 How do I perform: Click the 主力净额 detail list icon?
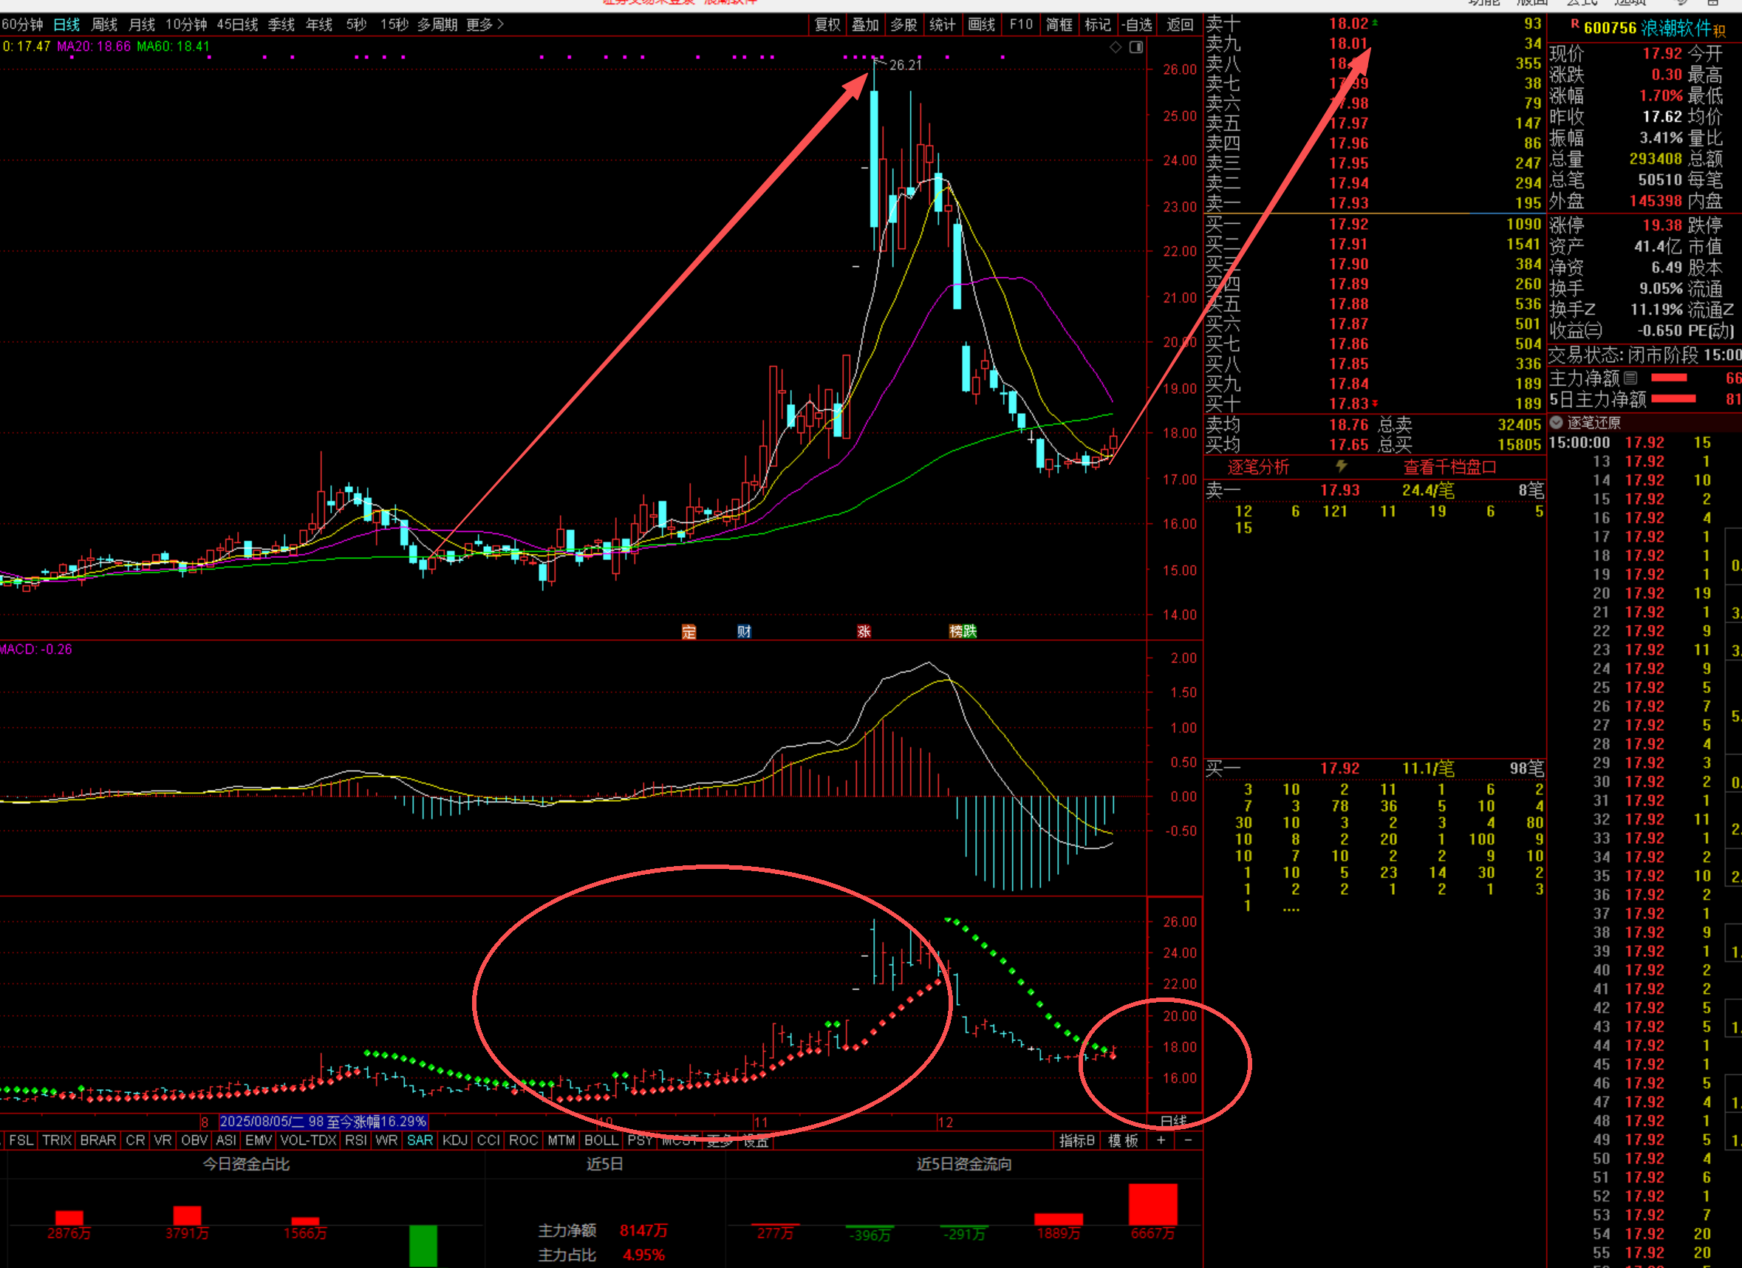coord(1630,378)
